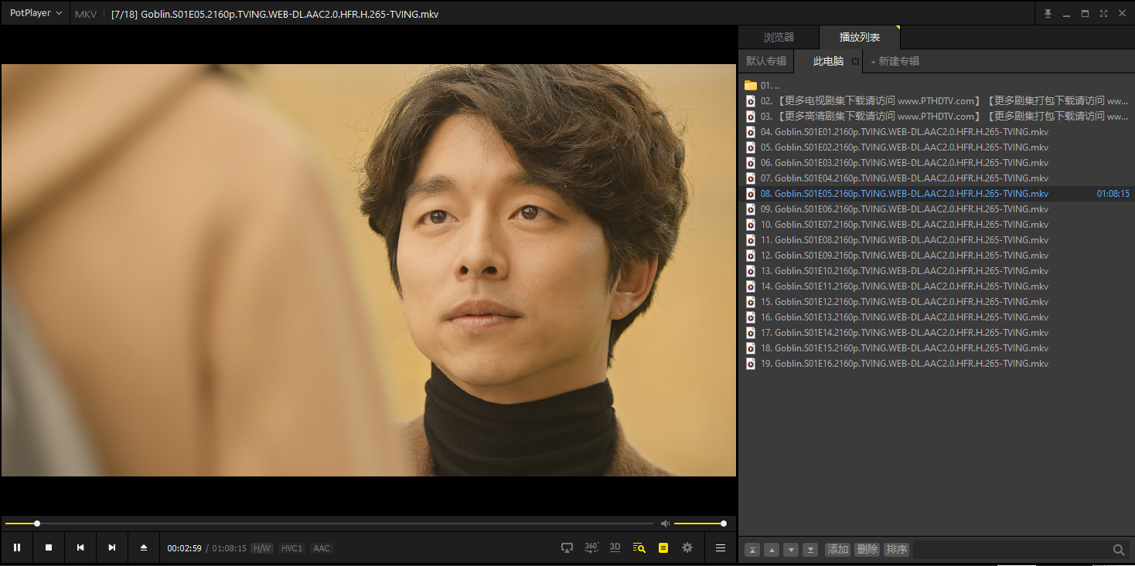This screenshot has width=1135, height=566.
Task: Pin the player window on top
Action: coord(1048,13)
